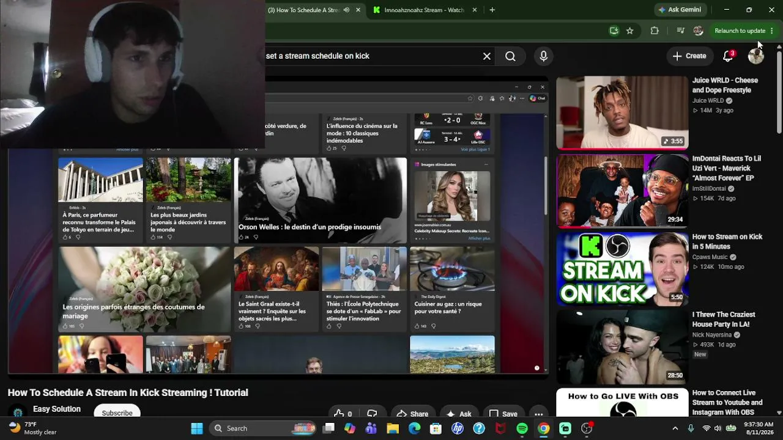Open the HP app from the taskbar
The height and width of the screenshot is (440, 783).
457,428
